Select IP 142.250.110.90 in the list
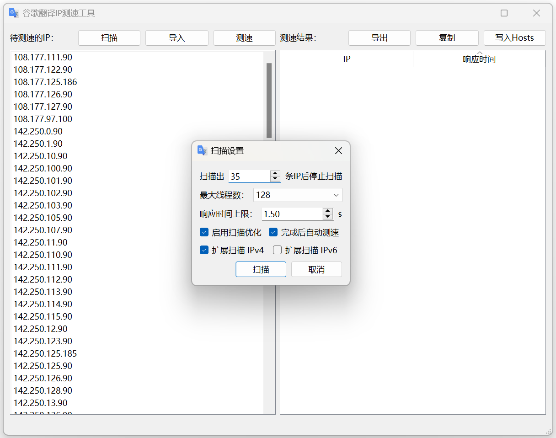This screenshot has width=556, height=438. (x=43, y=255)
